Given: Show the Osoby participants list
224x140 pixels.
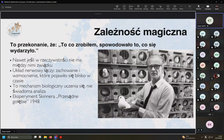Looking at the screenshot, I should (131, 7).
